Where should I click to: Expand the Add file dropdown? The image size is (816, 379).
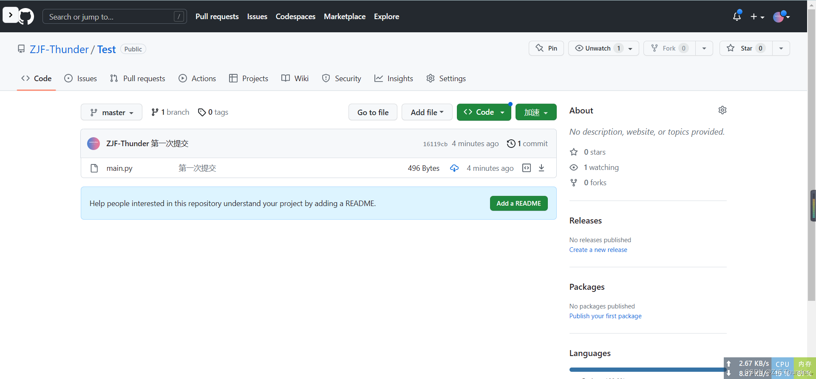[x=427, y=112]
